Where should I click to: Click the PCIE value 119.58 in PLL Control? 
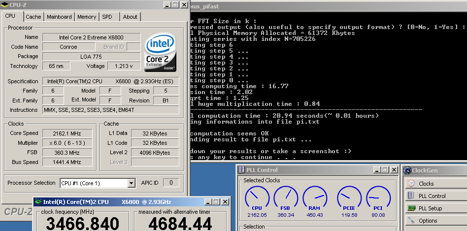tap(349, 215)
